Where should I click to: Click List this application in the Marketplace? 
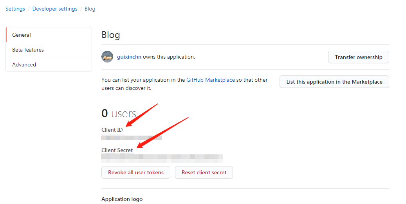tap(334, 82)
